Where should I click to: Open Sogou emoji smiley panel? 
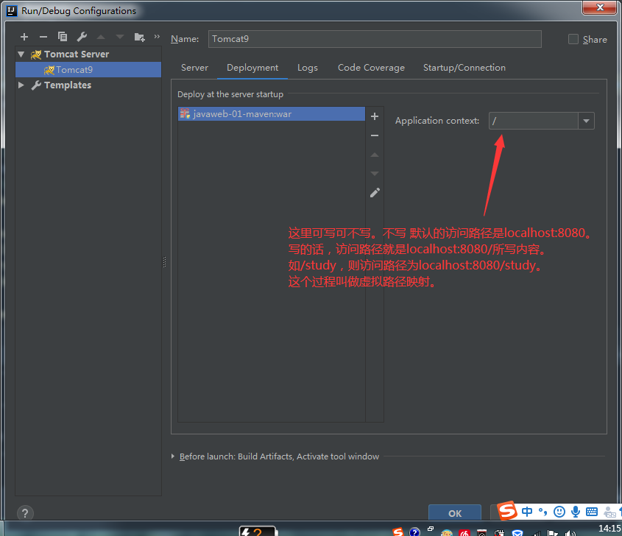(559, 512)
